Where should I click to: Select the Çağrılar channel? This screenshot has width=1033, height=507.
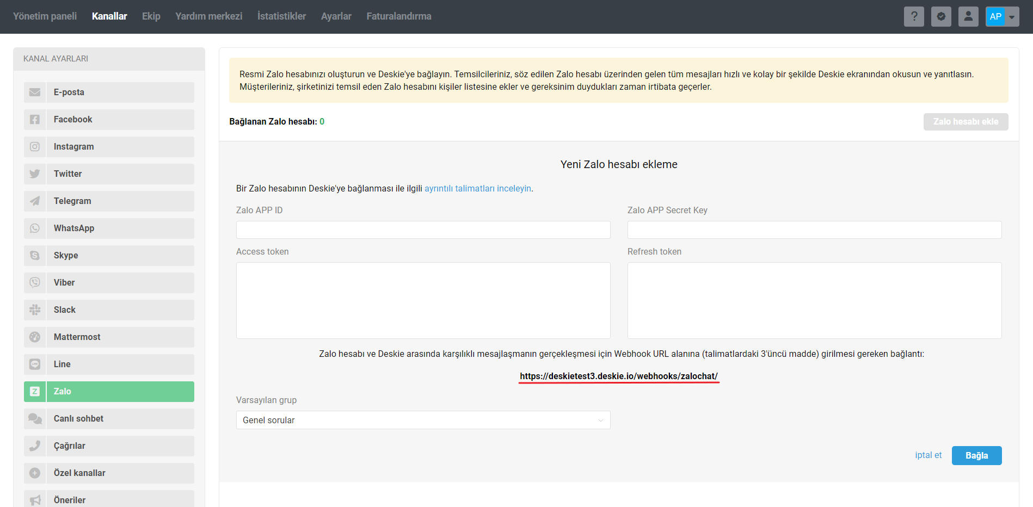tap(109, 446)
